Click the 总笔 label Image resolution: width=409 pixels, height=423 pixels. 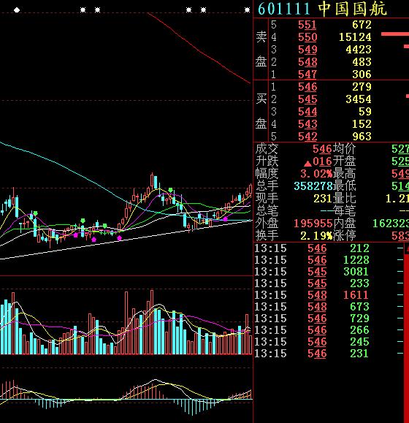click(x=267, y=211)
